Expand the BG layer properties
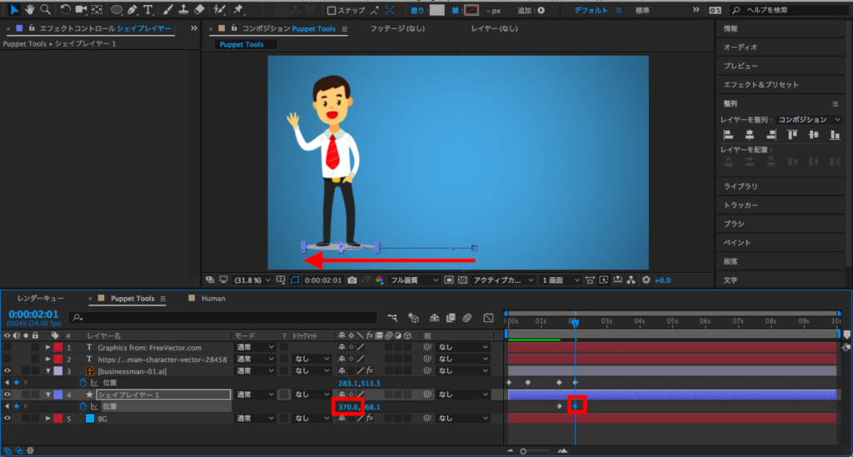 click(47, 418)
